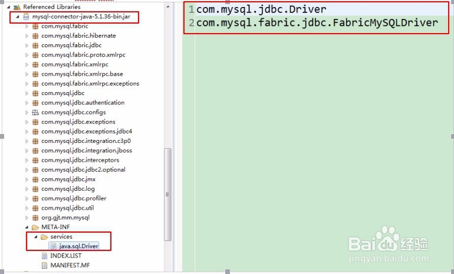
Task: Click line number 1 in editor gutter
Action: [191, 9]
